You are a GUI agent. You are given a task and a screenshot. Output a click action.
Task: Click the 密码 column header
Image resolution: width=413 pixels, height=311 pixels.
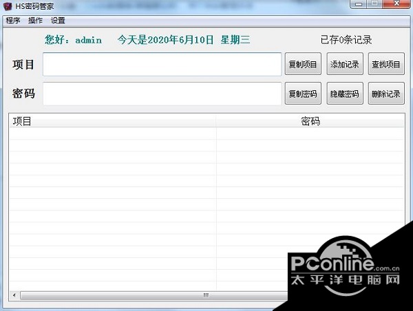pos(310,121)
